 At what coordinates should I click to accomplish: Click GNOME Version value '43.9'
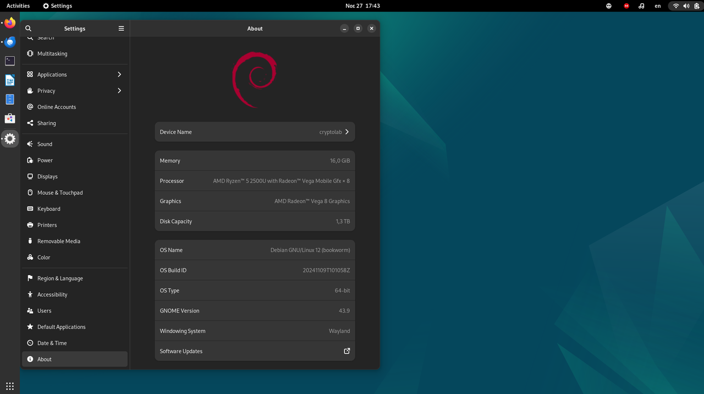coord(344,311)
